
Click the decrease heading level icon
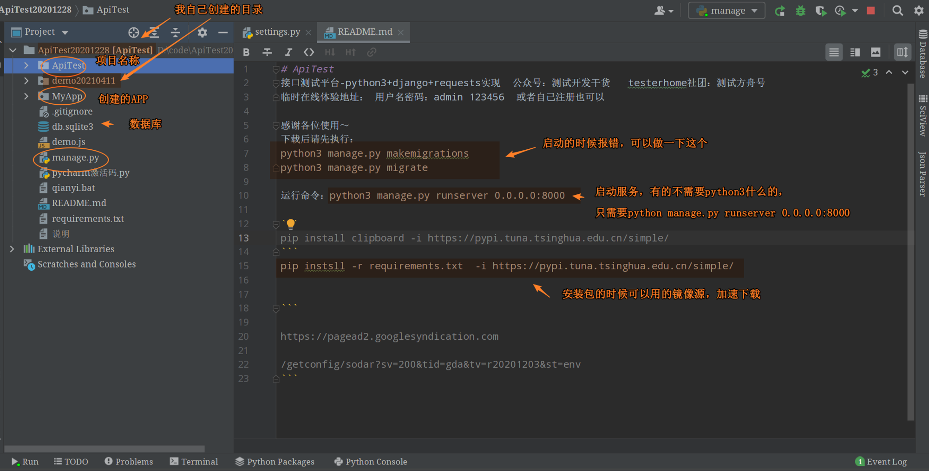tap(330, 52)
